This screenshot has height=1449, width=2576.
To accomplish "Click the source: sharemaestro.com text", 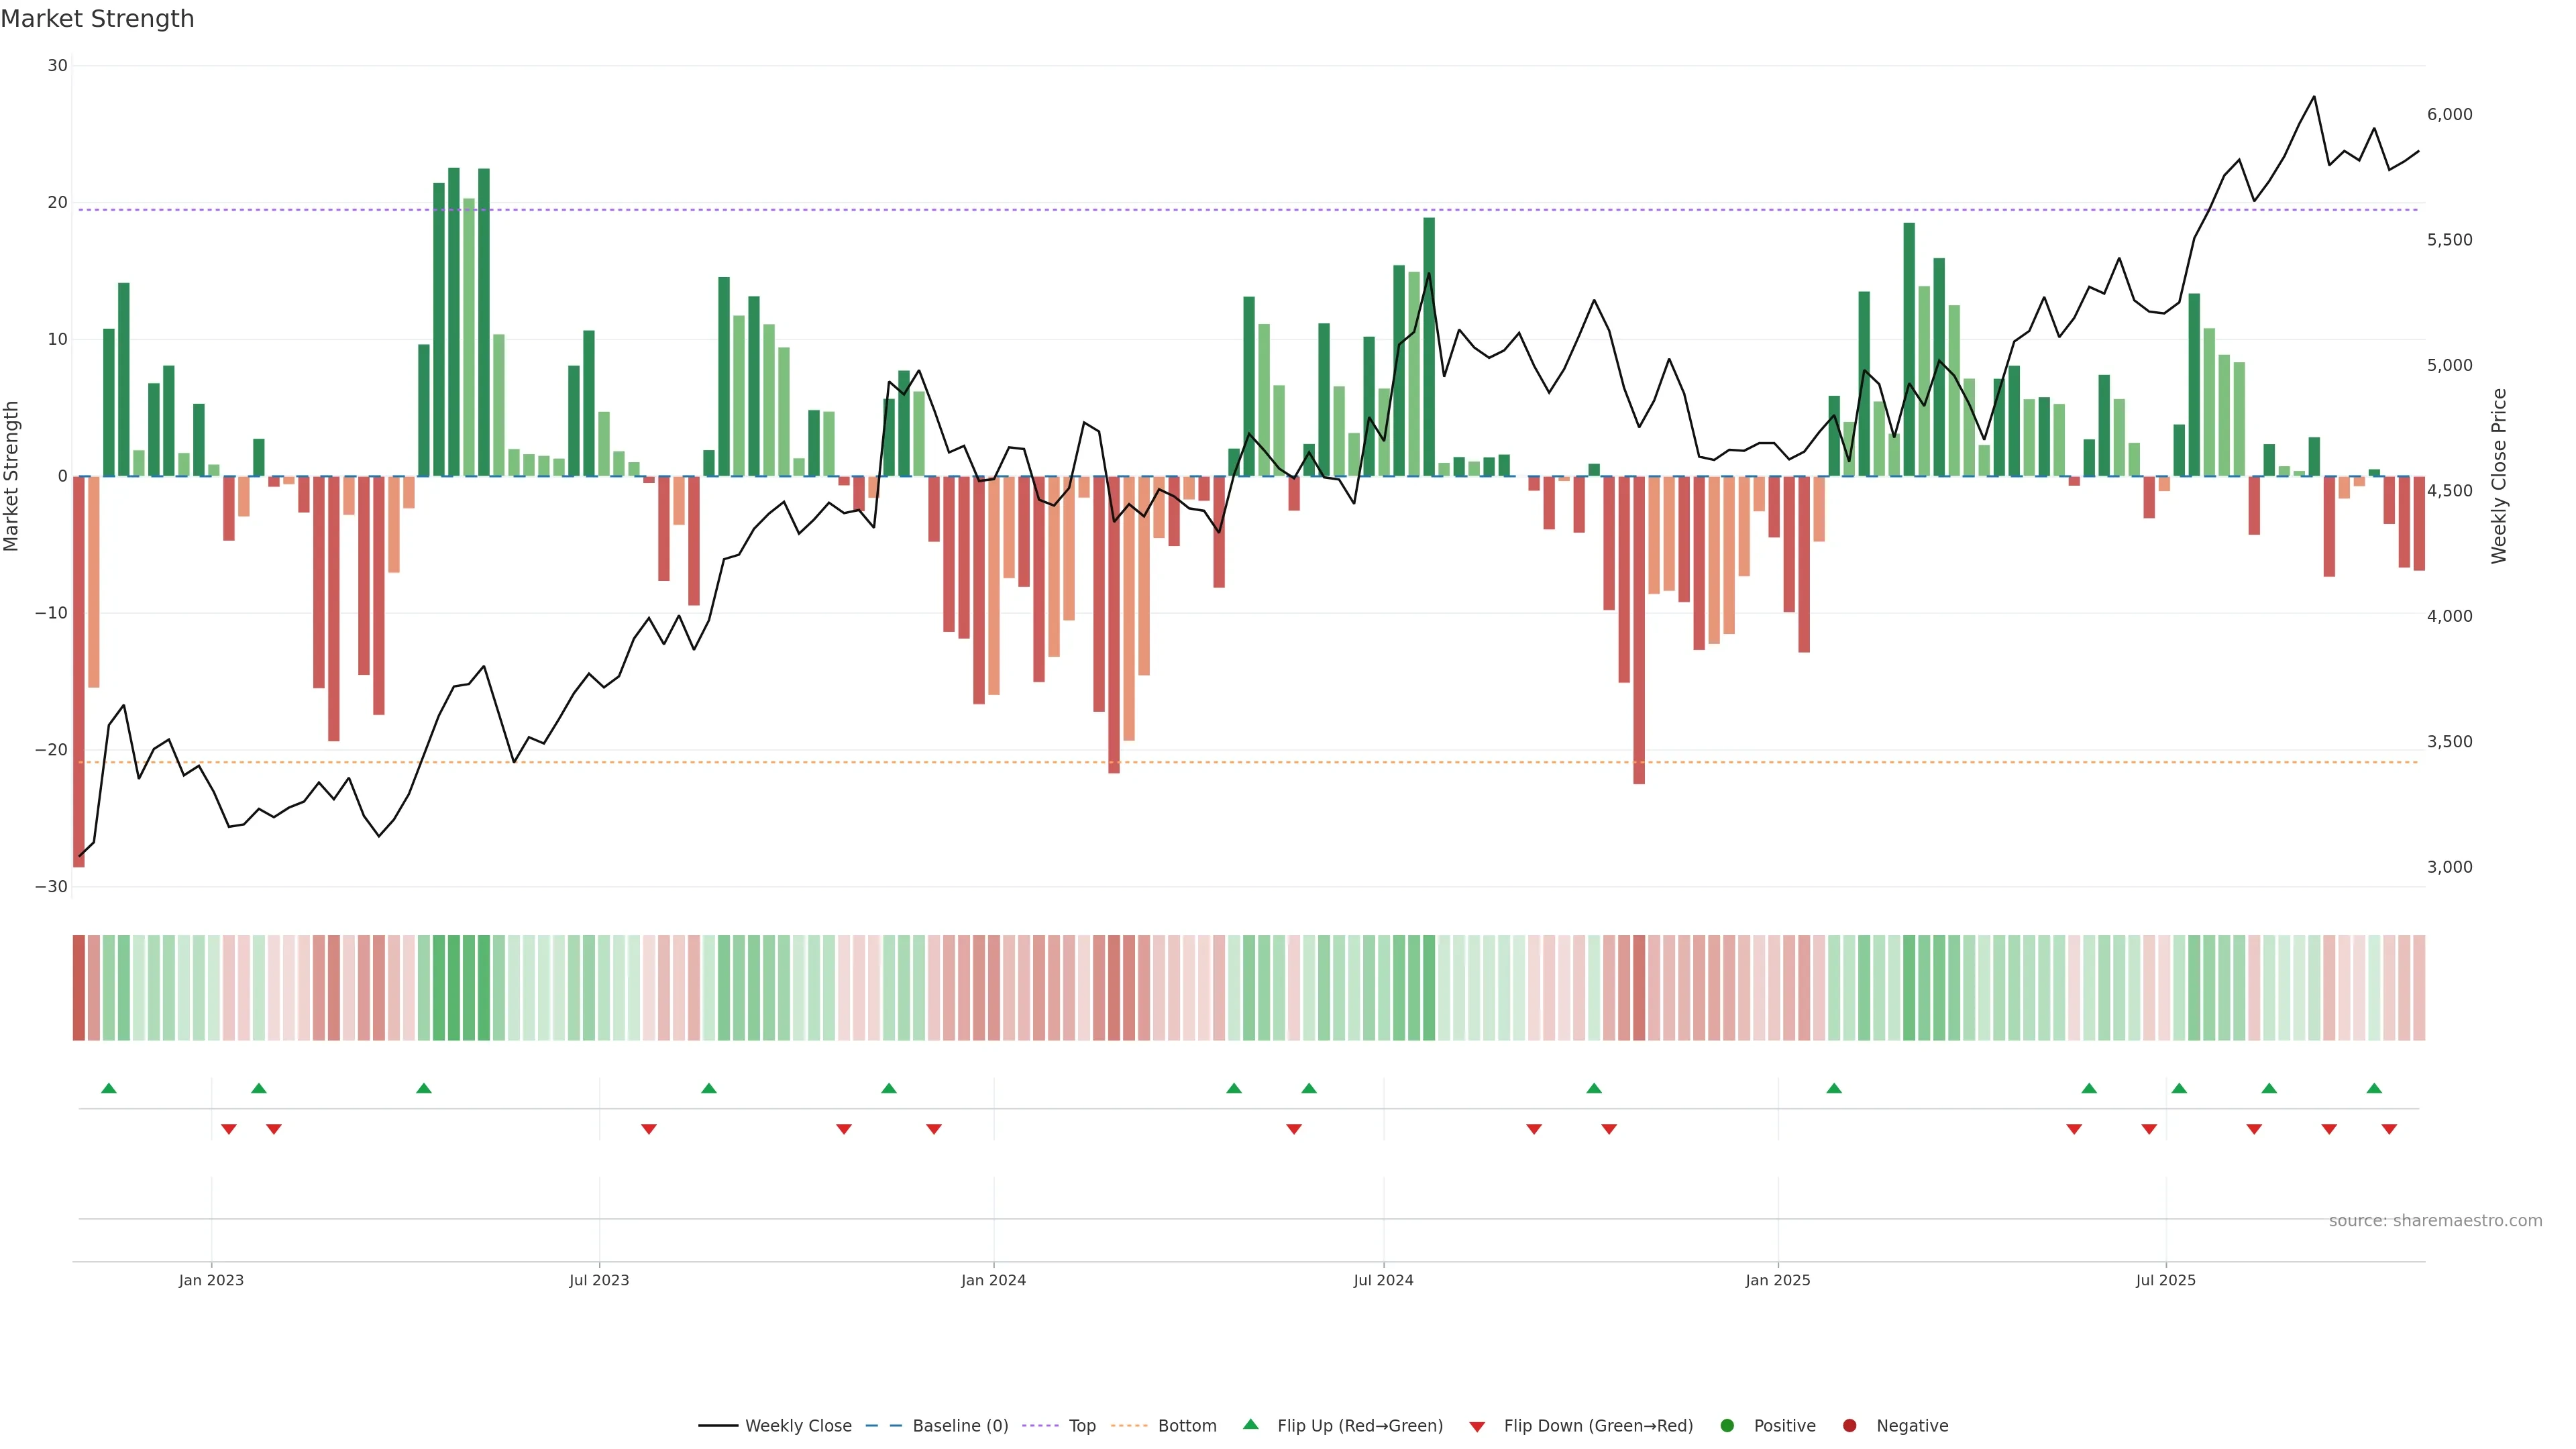I will click(2435, 1220).
